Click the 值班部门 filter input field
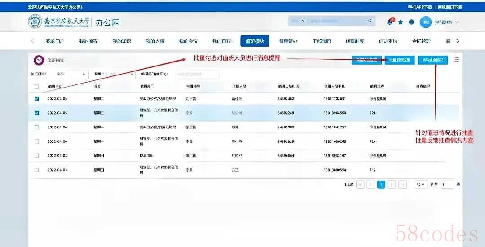 tap(197, 74)
